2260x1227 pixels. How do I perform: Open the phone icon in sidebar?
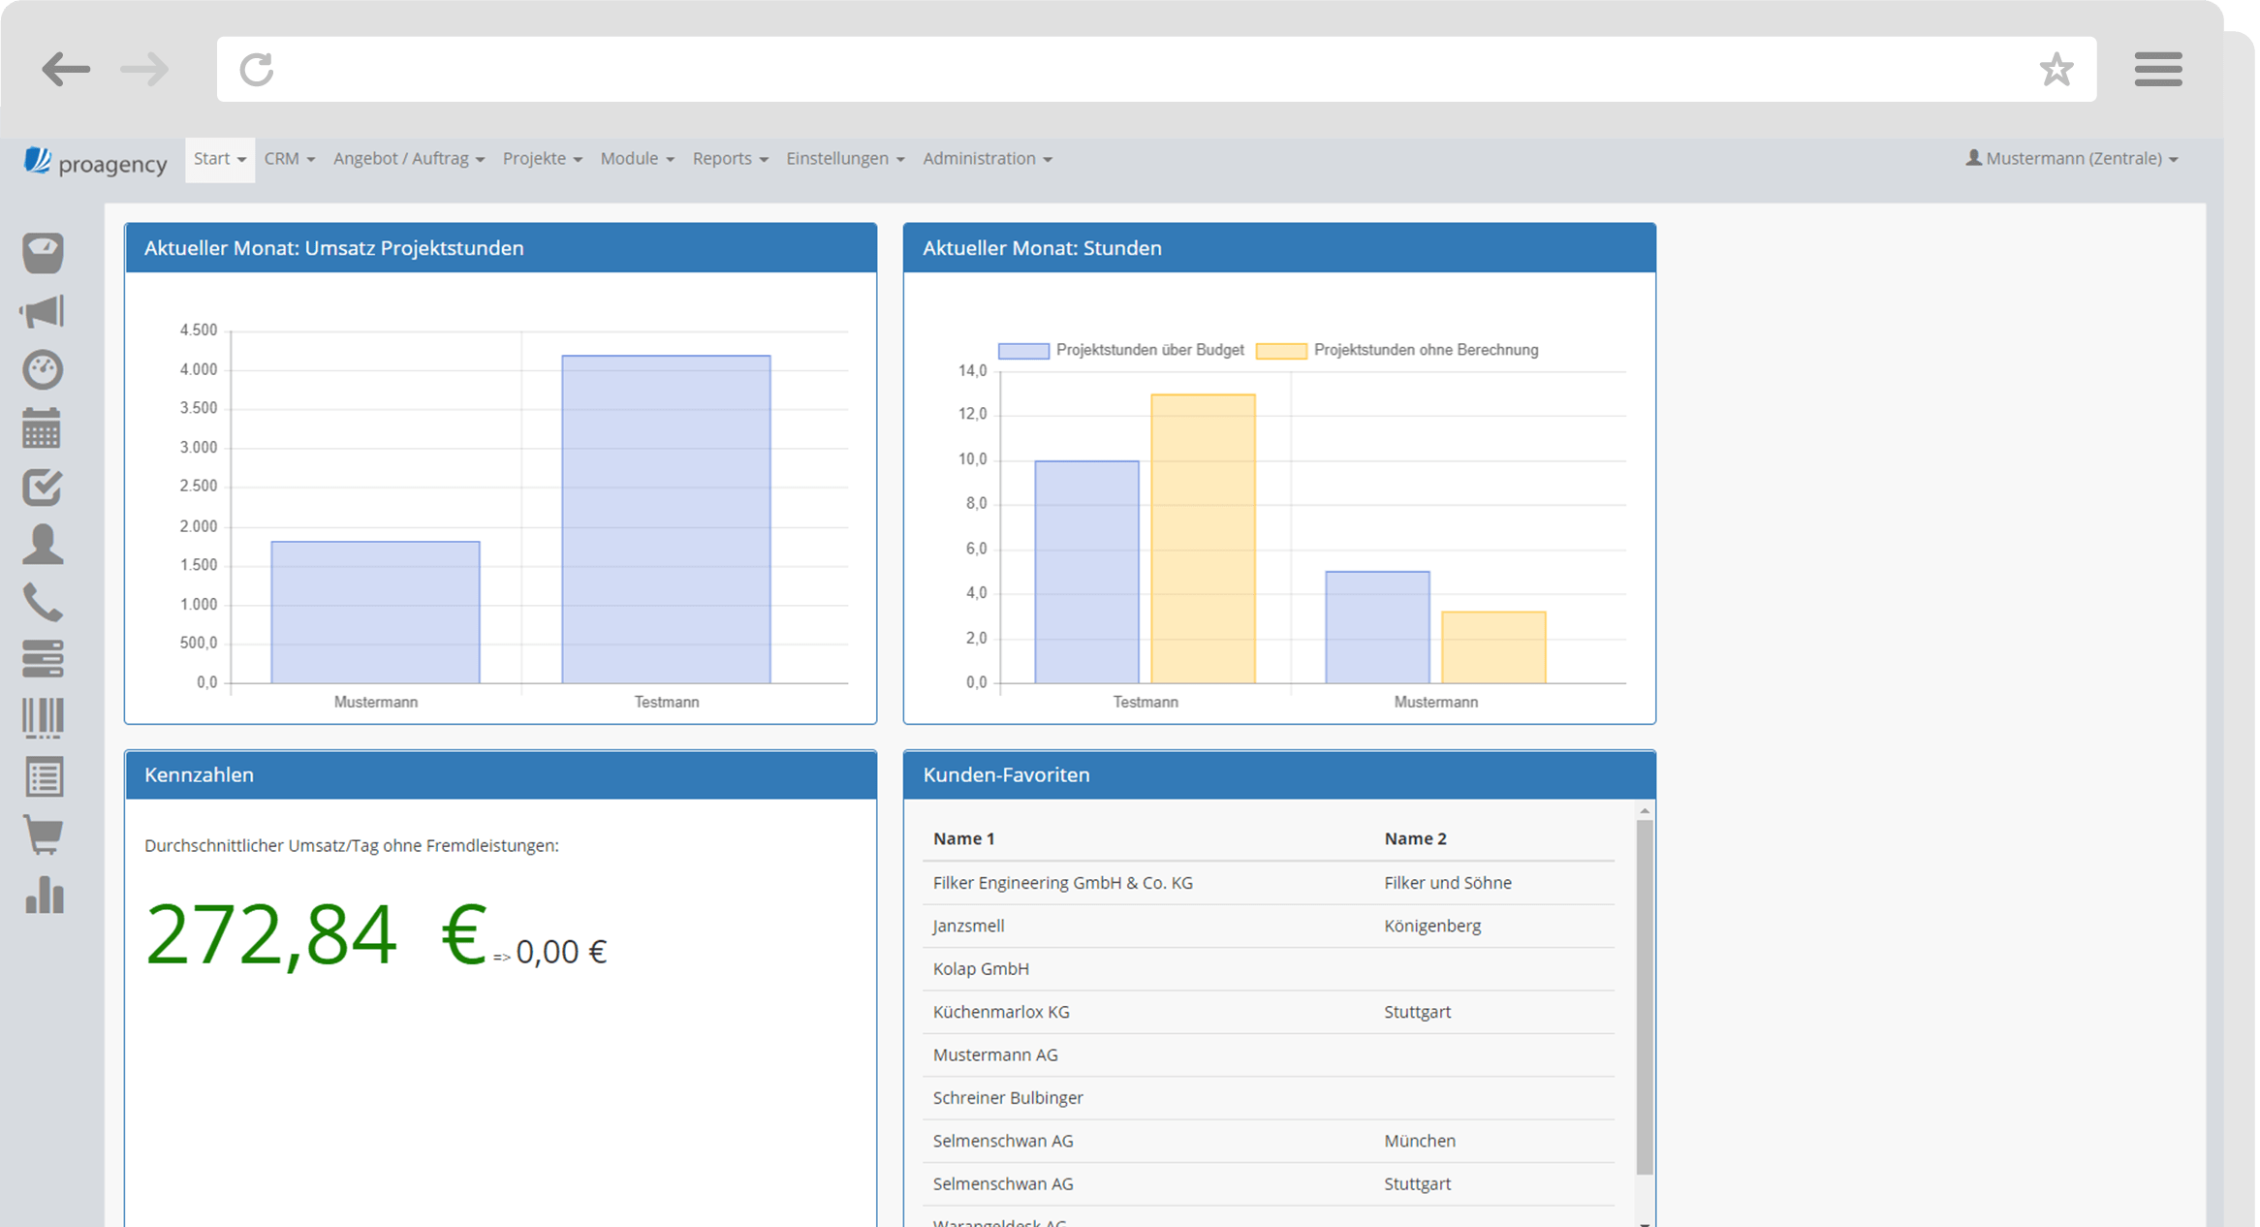(x=43, y=602)
